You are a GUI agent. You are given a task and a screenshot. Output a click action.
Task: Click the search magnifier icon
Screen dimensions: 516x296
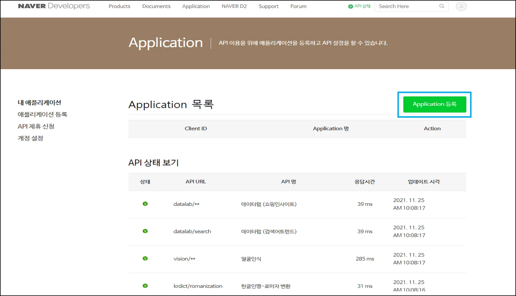click(442, 6)
